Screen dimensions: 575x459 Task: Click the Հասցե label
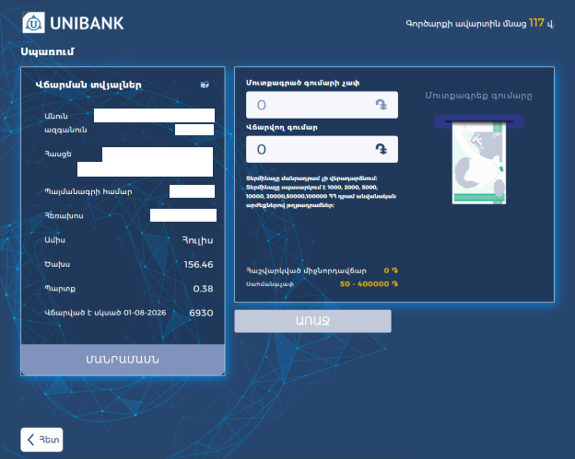[x=58, y=154]
